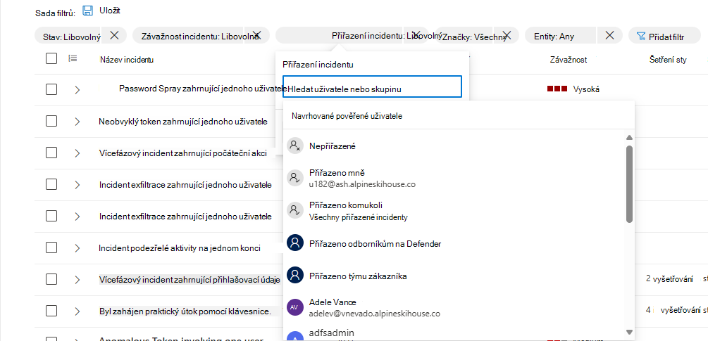Choose Adele Vance from the list
The image size is (708, 341).
[x=454, y=307]
